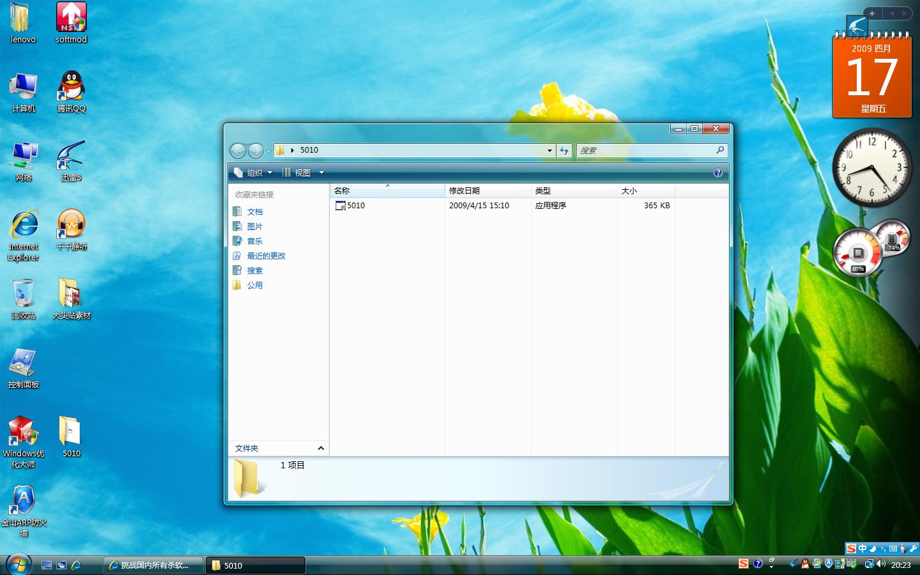Click the sidebar previous-gadgets arrow

892,13
